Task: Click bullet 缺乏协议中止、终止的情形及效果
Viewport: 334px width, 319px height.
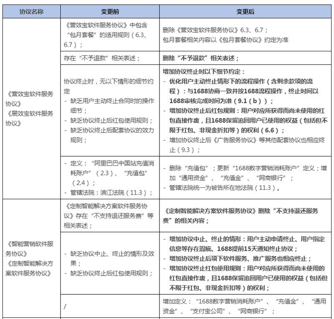Action: click(109, 258)
